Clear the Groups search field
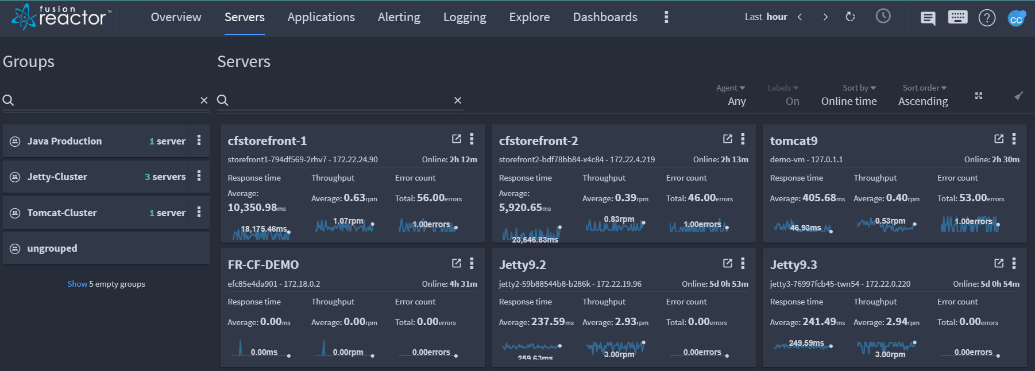This screenshot has width=1035, height=371. [x=204, y=100]
